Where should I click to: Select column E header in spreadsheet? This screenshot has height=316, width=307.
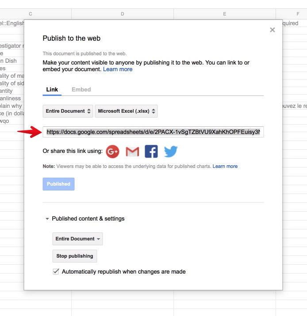(225, 14)
